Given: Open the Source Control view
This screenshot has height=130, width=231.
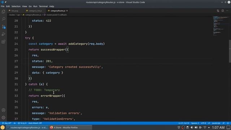Looking at the screenshot, I should click(x=3, y=27).
